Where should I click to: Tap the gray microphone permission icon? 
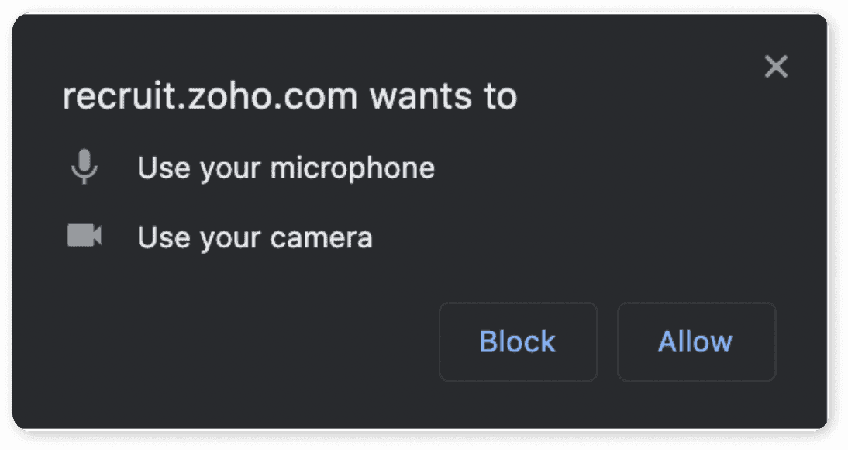click(x=84, y=167)
